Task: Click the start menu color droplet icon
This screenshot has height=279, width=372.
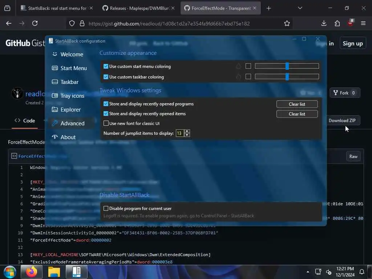Action: click(x=238, y=66)
